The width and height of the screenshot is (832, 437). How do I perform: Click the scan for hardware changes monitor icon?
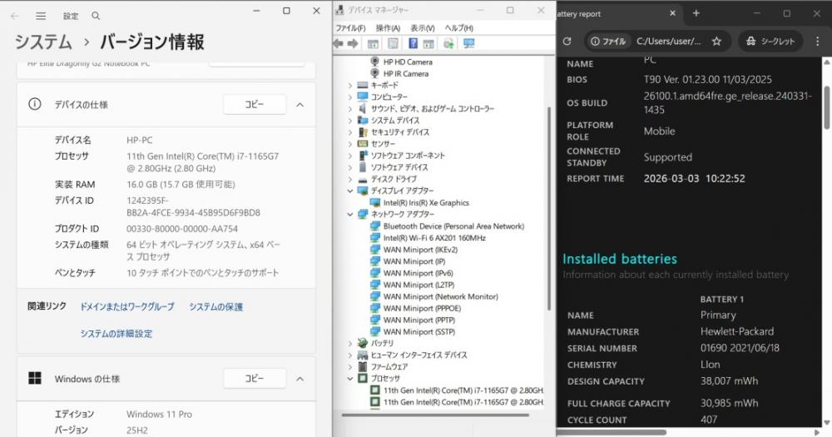(468, 43)
